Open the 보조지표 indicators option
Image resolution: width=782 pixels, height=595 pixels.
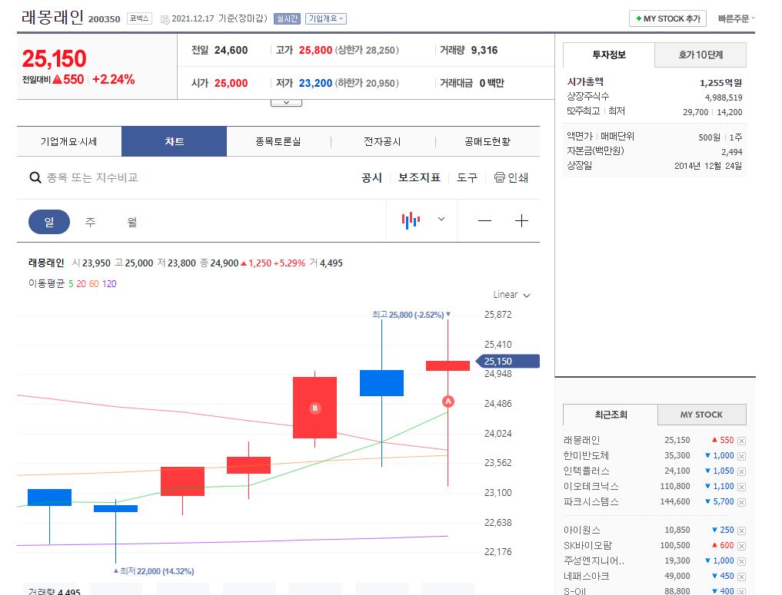pos(419,178)
